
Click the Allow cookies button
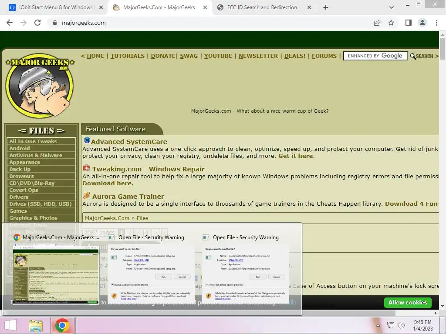408,303
